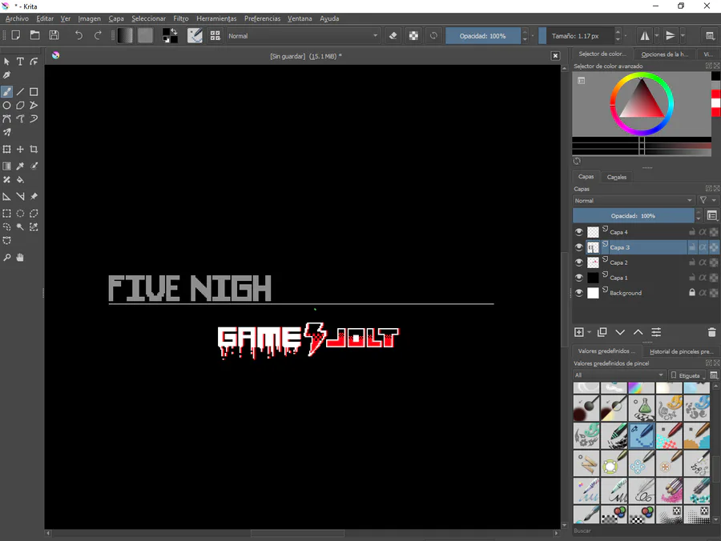Select the Gradient tool
Viewport: 721px width, 541px height.
[x=7, y=166]
